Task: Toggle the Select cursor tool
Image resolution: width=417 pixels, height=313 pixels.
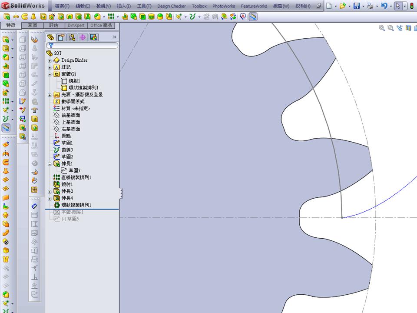Action: tap(397, 6)
